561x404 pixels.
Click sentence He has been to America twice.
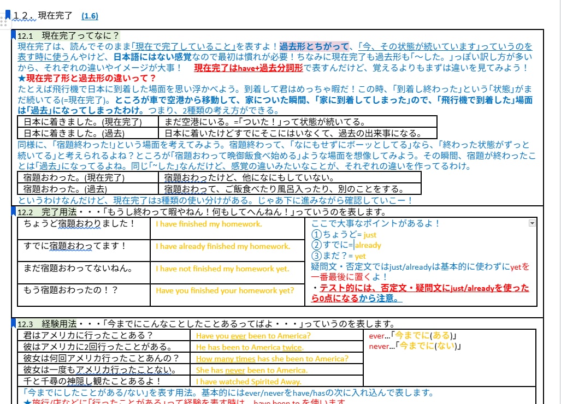pos(250,347)
